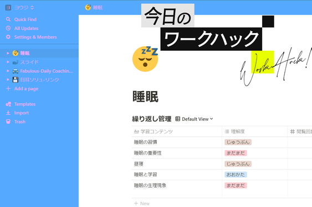Open Settings & Members
Viewport: 312px width, 207px height.
(35, 37)
